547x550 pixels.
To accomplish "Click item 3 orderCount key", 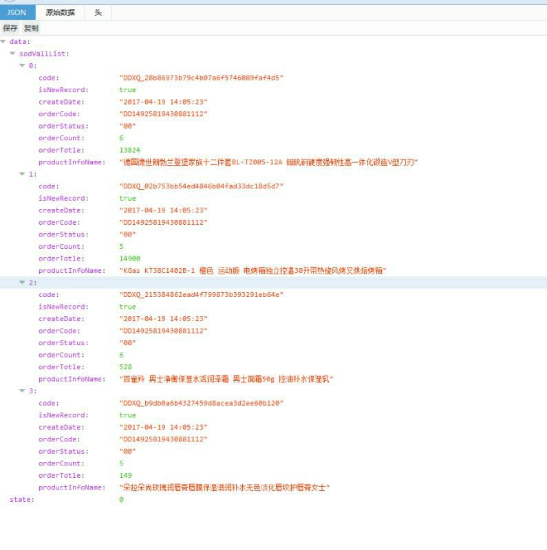I will 60,463.
